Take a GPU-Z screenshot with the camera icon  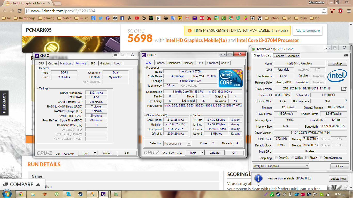tap(346, 55)
